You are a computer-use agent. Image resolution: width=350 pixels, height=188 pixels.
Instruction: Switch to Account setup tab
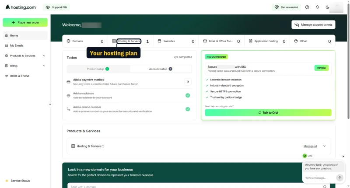(x=161, y=69)
